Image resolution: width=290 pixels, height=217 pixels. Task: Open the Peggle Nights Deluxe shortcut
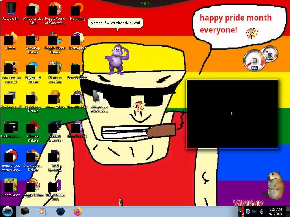point(55,43)
